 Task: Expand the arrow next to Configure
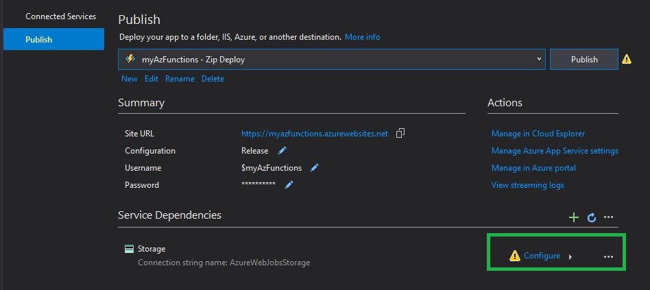(x=570, y=256)
